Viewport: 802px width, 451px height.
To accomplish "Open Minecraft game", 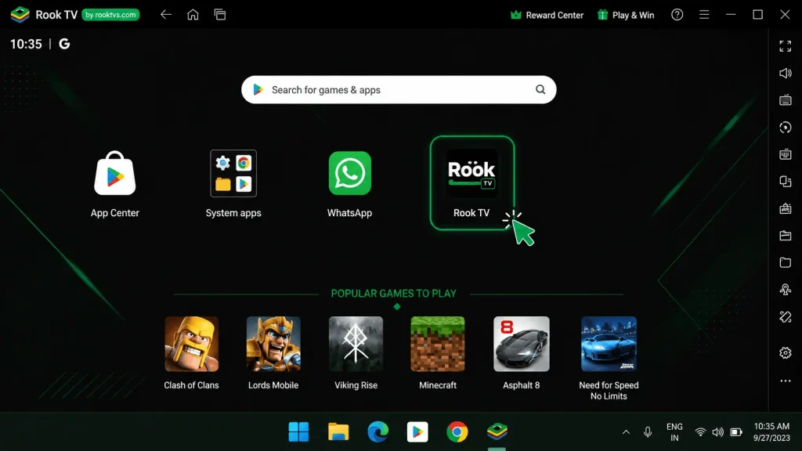I will (438, 353).
